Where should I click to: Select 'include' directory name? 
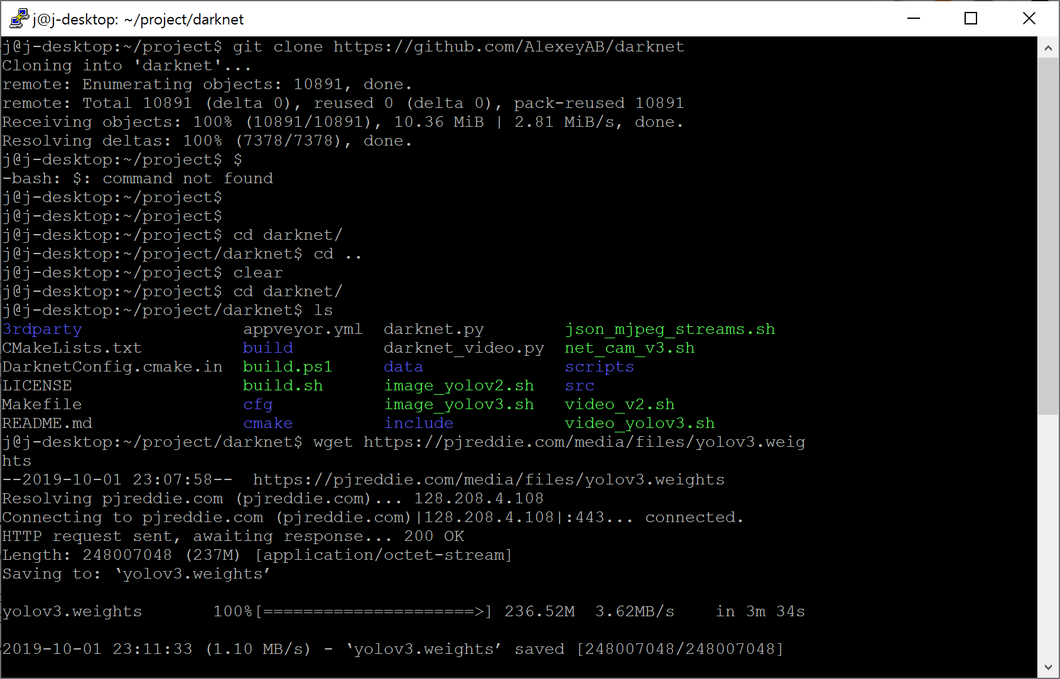419,424
